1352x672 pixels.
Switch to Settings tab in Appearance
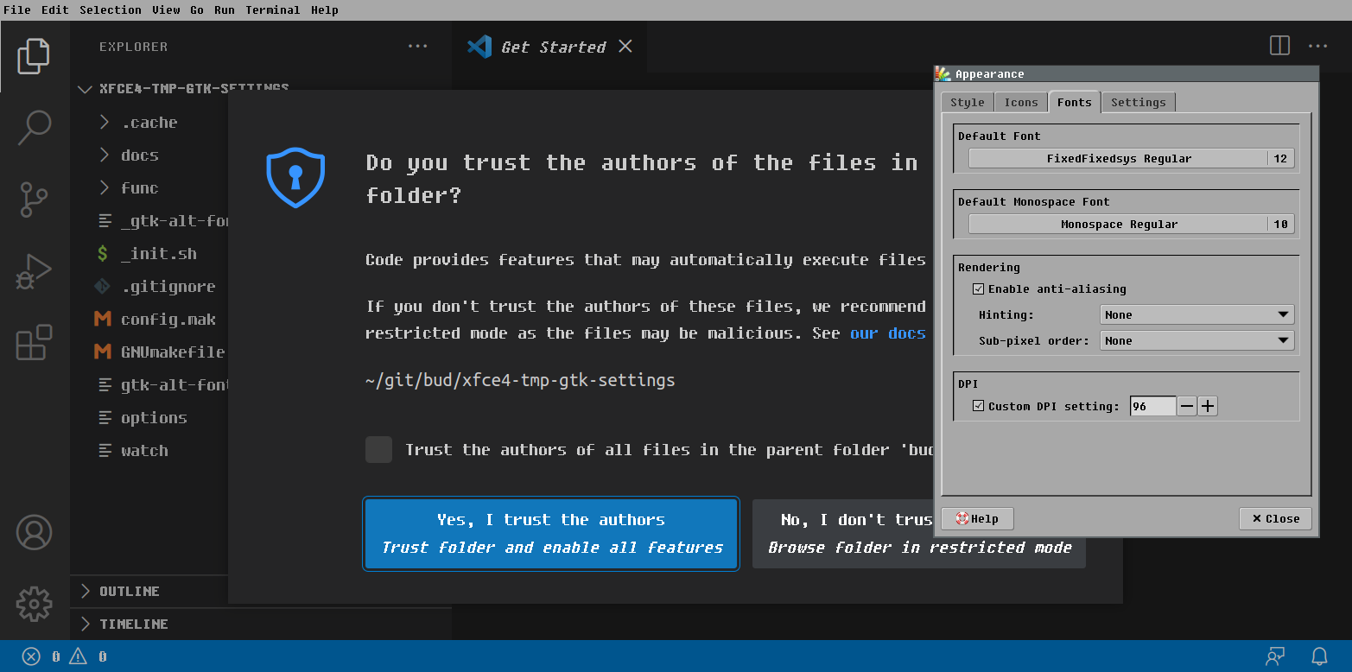pos(1139,102)
